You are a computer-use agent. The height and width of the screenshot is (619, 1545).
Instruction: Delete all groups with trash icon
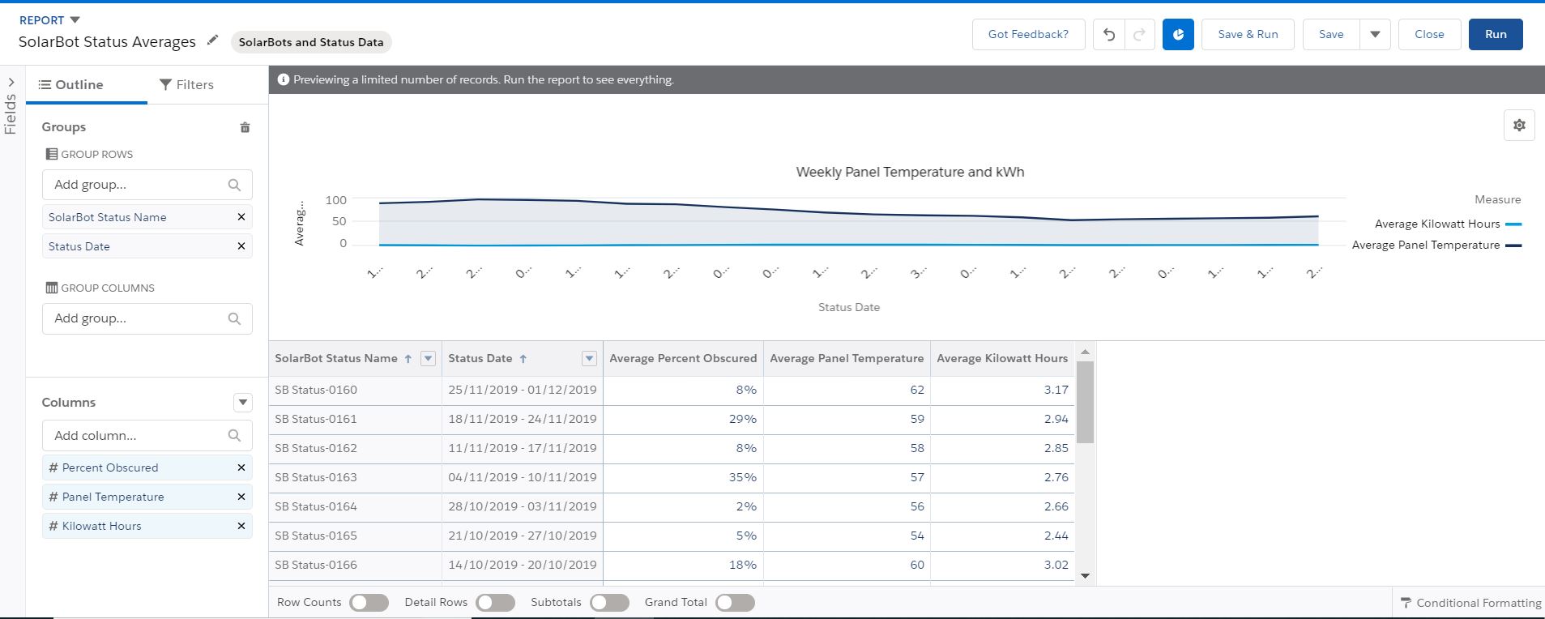[x=245, y=127]
